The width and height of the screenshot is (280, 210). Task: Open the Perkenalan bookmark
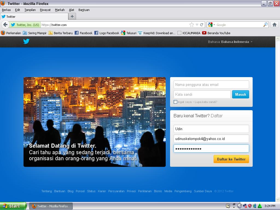click(11, 33)
